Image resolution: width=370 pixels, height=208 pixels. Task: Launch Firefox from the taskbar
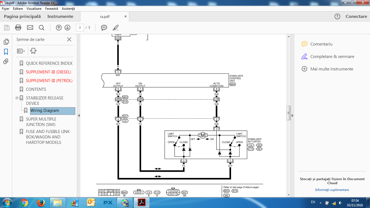pos(41,202)
